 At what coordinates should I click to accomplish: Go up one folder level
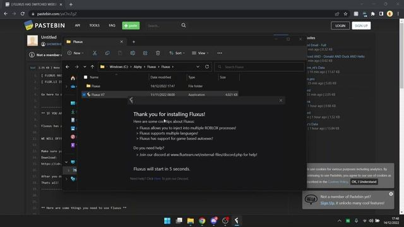92,67
